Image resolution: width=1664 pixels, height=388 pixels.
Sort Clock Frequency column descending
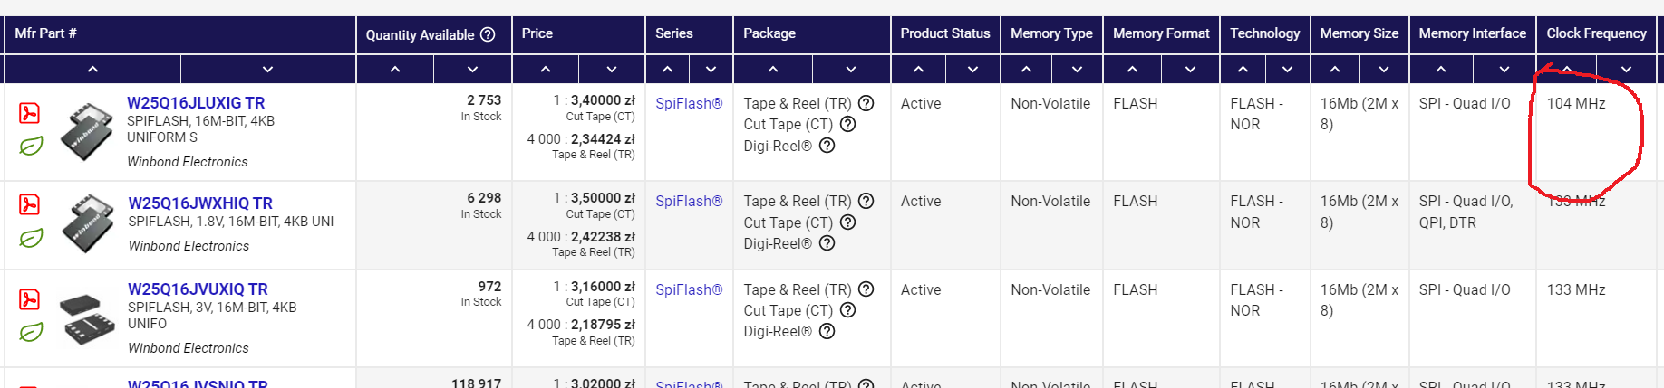point(1626,69)
